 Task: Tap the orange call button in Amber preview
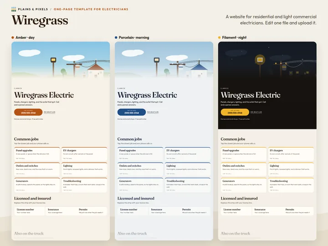28,112
